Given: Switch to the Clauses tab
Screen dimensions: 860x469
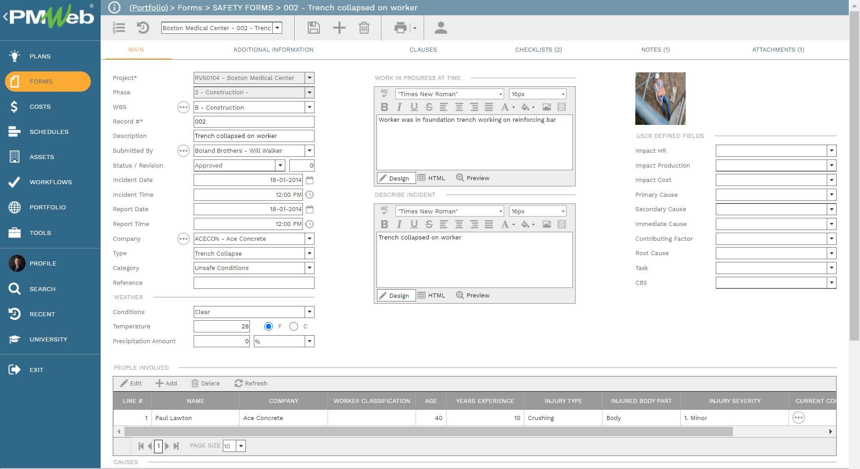Looking at the screenshot, I should pos(423,50).
